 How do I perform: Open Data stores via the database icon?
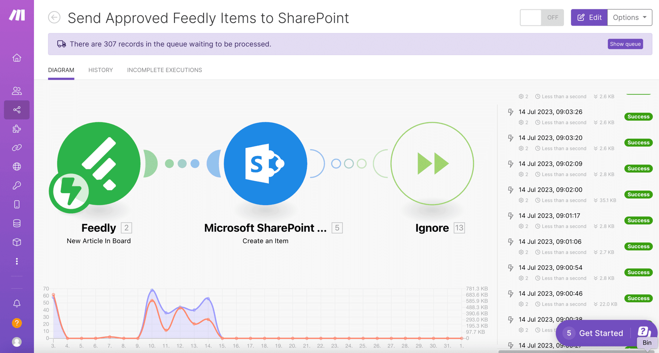(16, 223)
